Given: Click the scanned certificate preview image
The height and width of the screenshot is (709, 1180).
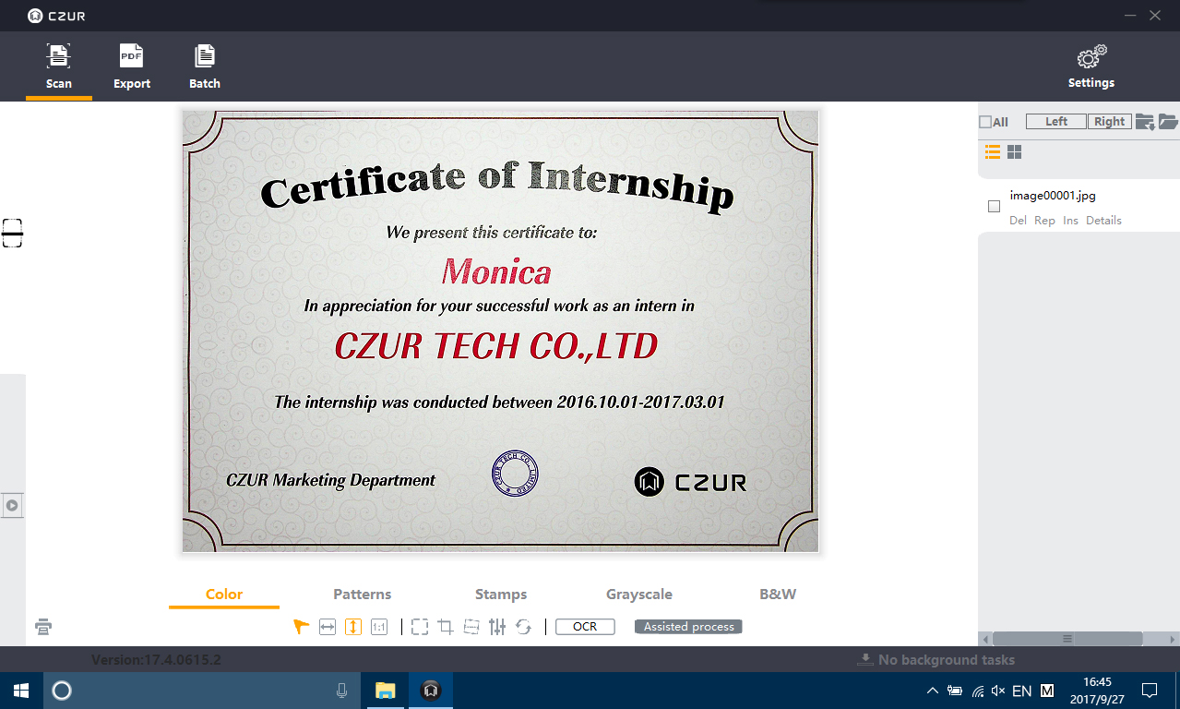Looking at the screenshot, I should pyautogui.click(x=500, y=331).
